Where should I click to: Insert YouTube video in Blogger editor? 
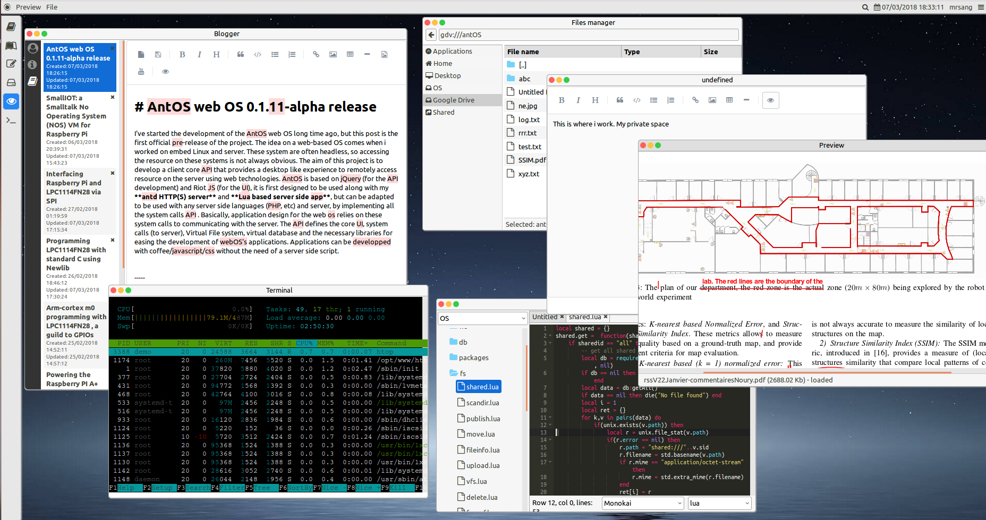141,72
